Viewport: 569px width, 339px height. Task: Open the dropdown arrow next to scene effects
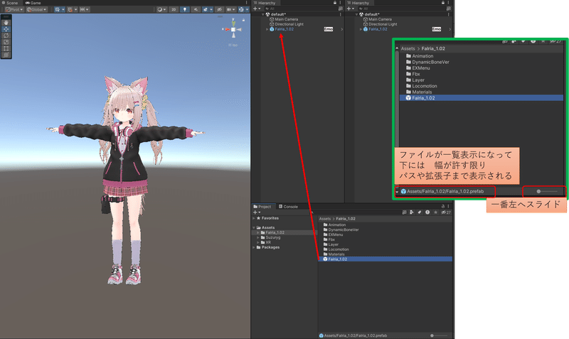(211, 9)
